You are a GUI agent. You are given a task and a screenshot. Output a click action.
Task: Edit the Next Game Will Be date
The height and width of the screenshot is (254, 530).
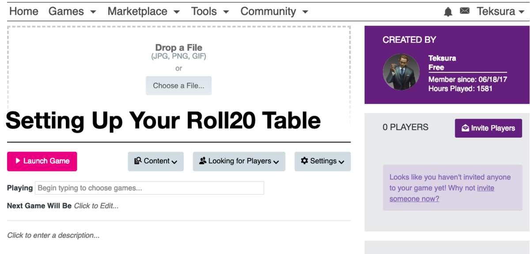click(x=96, y=206)
